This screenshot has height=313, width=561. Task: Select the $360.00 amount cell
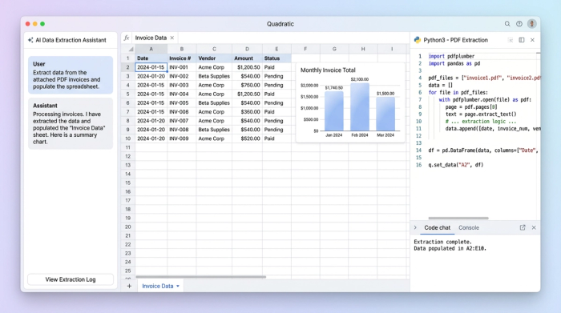[x=247, y=112]
